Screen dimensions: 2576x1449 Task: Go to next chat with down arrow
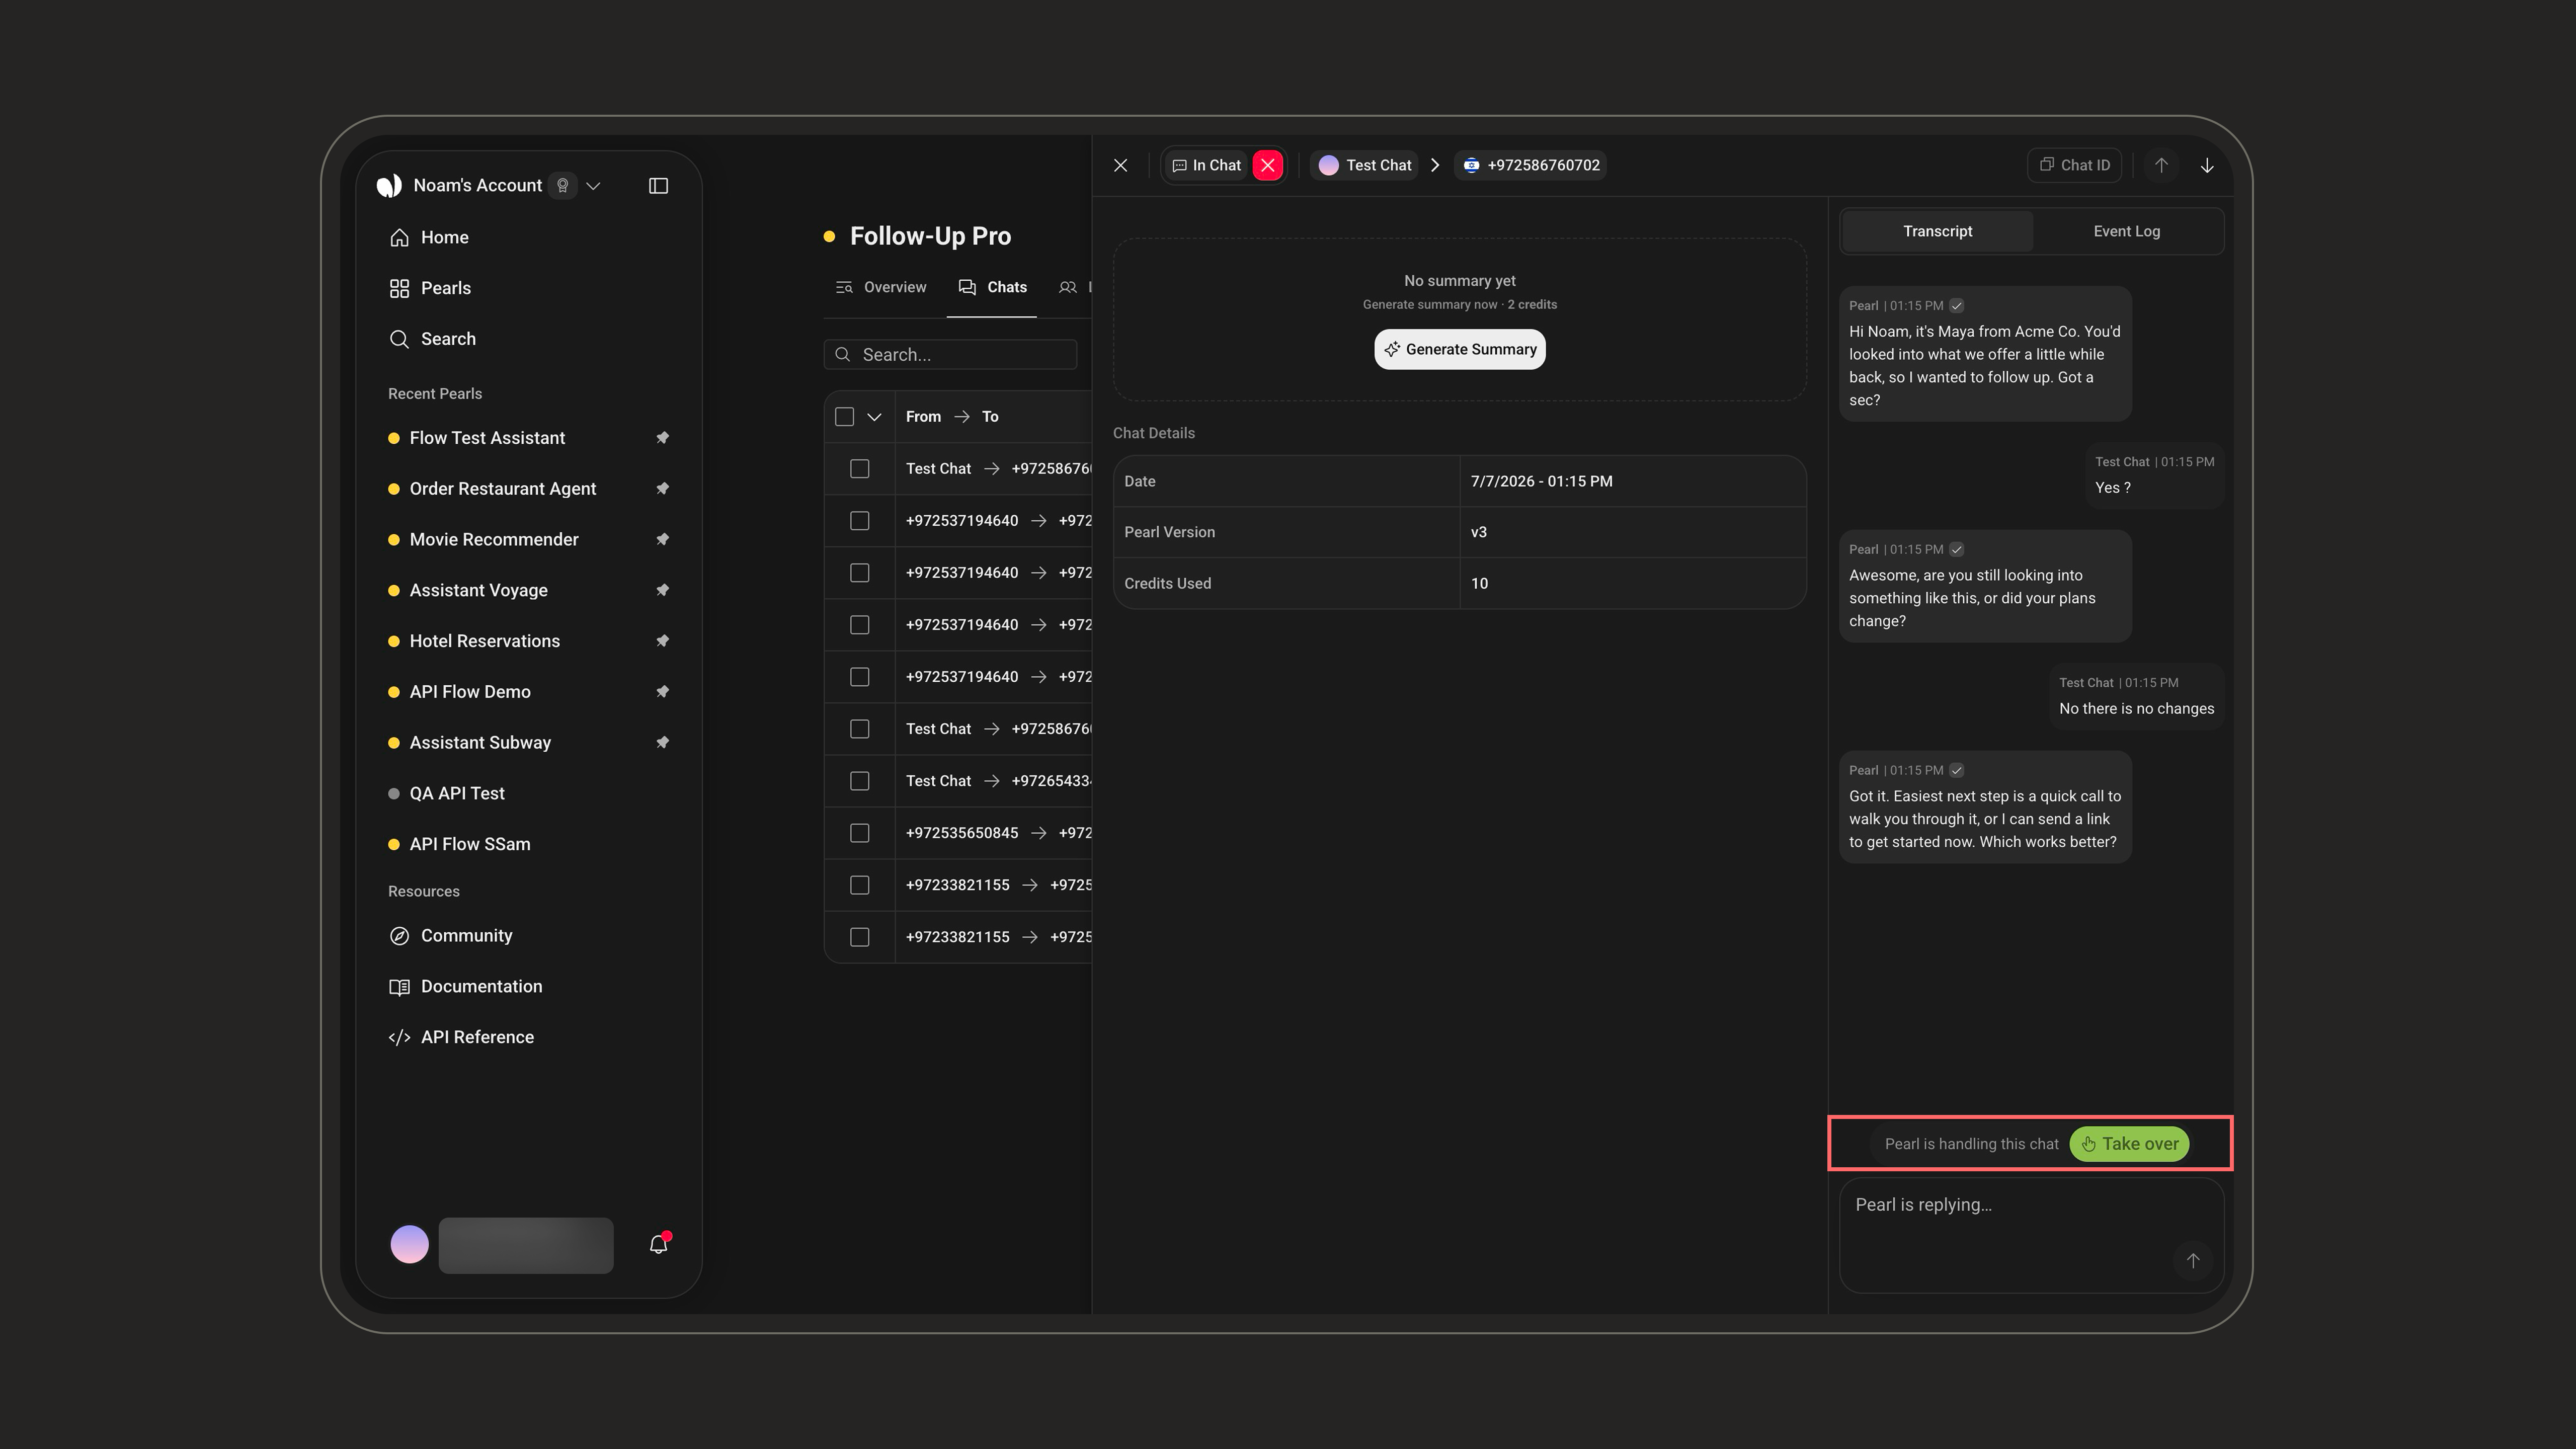pos(2207,165)
